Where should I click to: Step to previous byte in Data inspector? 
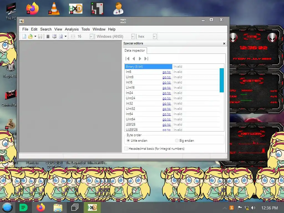tap(134, 59)
